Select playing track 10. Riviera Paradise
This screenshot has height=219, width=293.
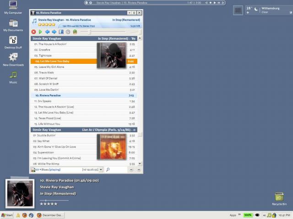point(84,95)
